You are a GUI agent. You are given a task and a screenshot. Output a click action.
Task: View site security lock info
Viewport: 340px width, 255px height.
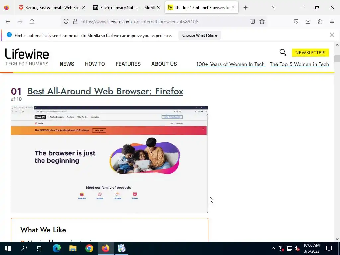pos(75,22)
